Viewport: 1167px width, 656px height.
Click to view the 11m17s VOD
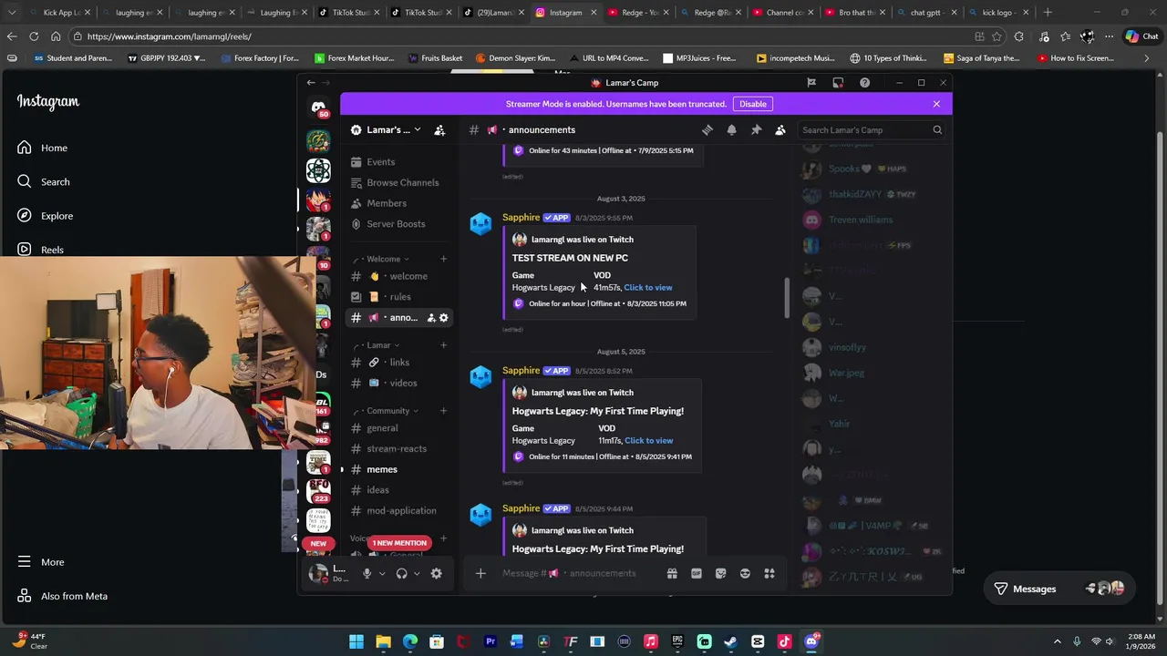click(649, 441)
